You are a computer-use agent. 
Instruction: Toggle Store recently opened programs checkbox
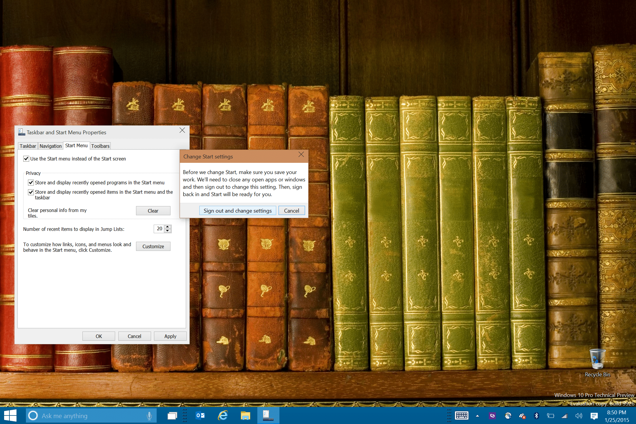coord(31,183)
